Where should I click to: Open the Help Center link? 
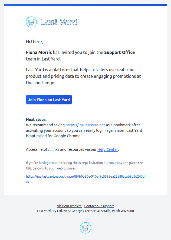[108, 149]
